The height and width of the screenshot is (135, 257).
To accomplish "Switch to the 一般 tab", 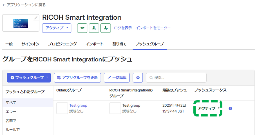I will click(x=9, y=44).
